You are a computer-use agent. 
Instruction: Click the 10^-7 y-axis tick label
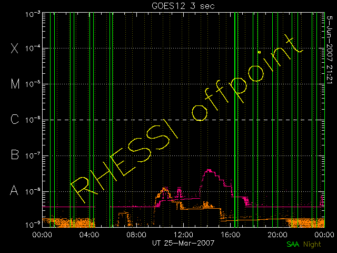[33, 155]
